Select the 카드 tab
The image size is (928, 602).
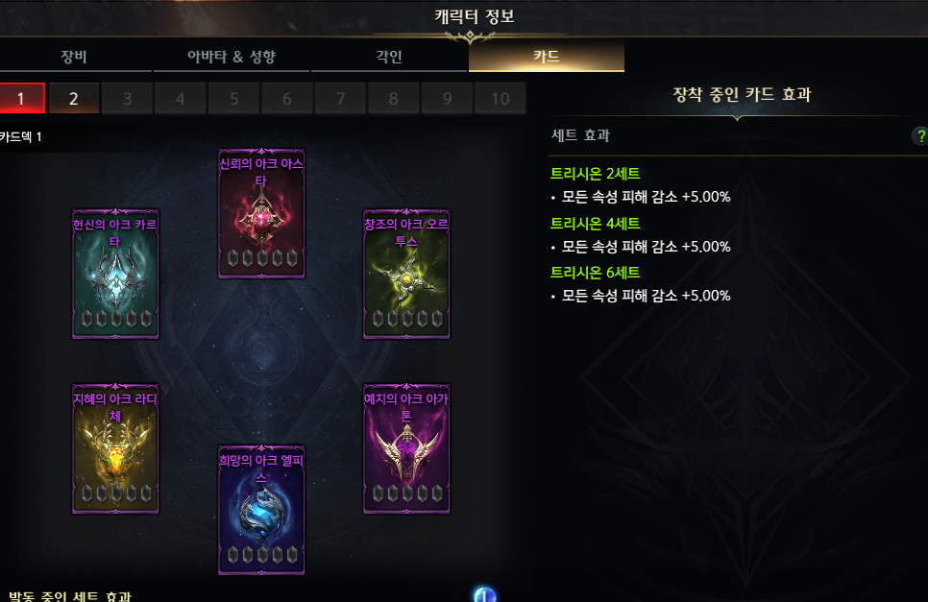click(x=547, y=57)
